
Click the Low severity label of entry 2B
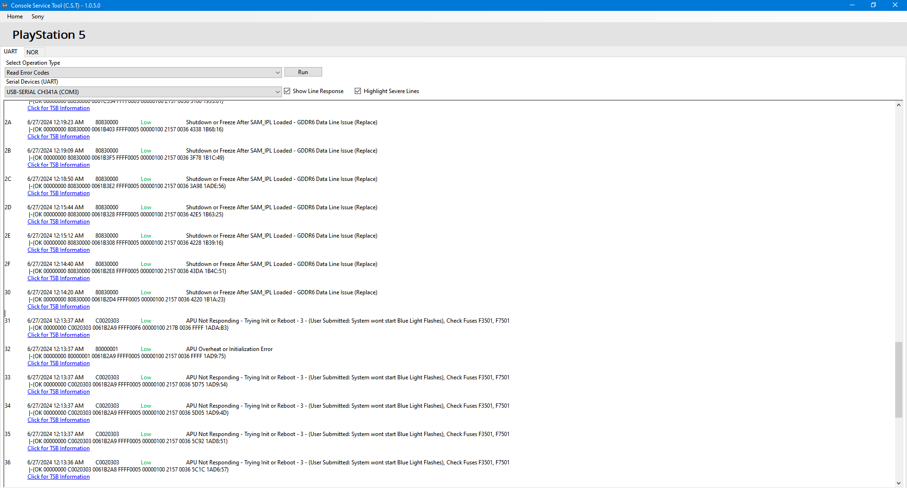[146, 151]
